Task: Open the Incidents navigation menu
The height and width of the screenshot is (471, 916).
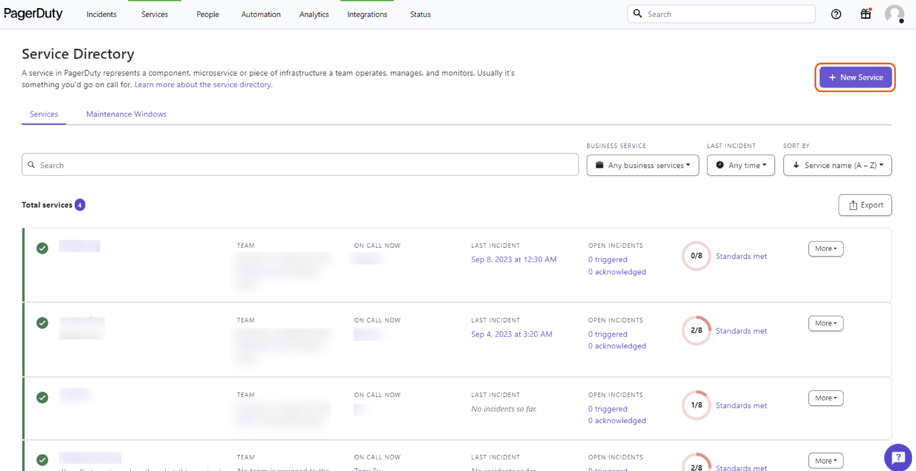Action: (x=102, y=14)
